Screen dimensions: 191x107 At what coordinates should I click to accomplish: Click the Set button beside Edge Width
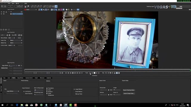tap(19, 65)
